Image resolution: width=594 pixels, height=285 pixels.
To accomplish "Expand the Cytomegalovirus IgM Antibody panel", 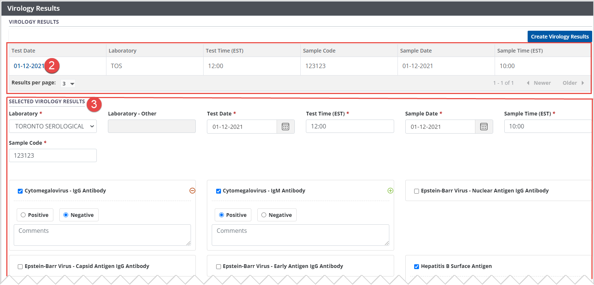I will pos(390,191).
